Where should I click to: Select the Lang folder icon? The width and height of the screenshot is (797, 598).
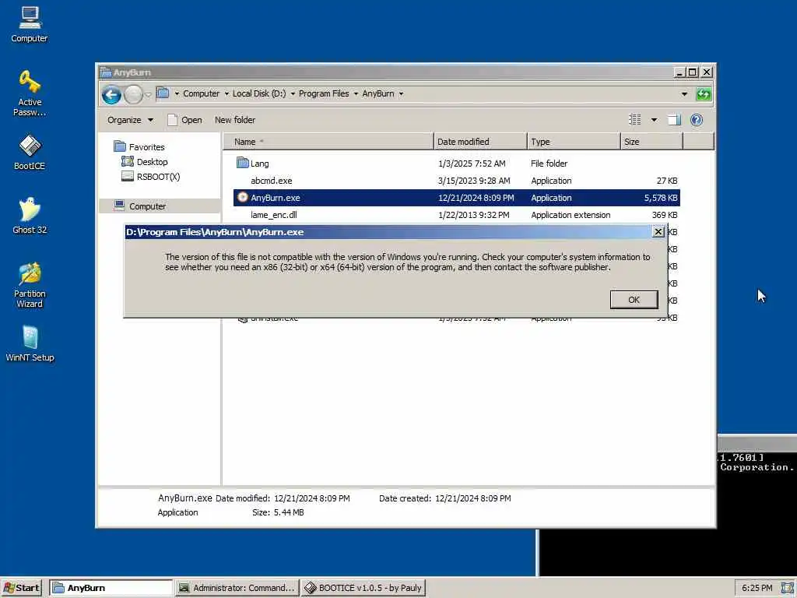pos(243,163)
